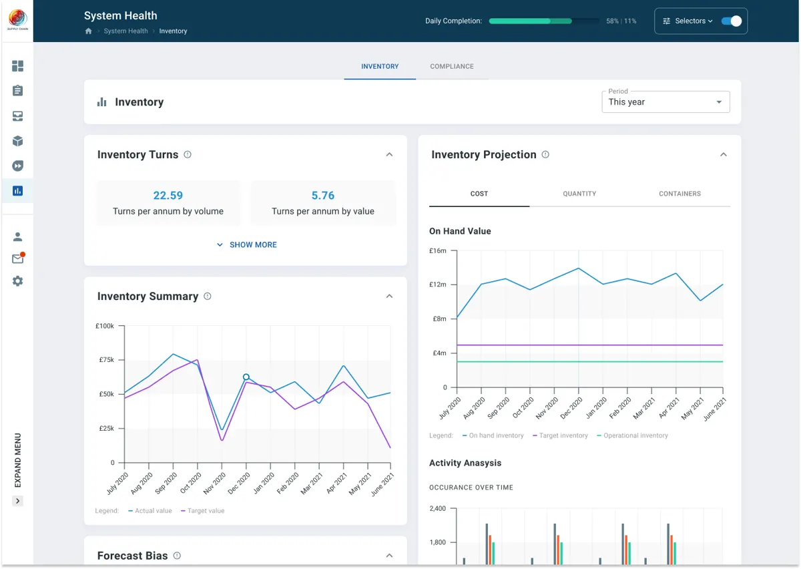Click the info icon beside Inventory Projection

coord(545,154)
